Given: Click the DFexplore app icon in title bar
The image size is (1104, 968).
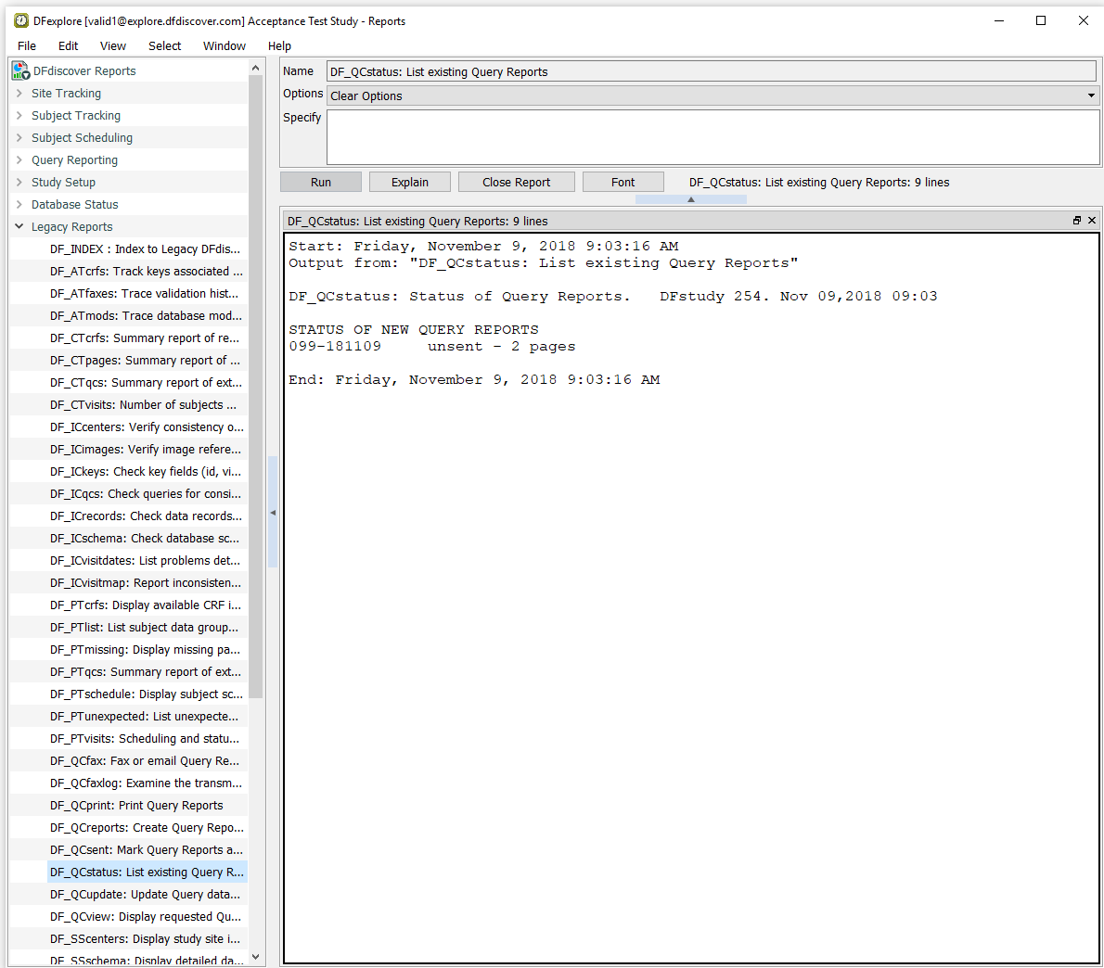Looking at the screenshot, I should tap(20, 20).
